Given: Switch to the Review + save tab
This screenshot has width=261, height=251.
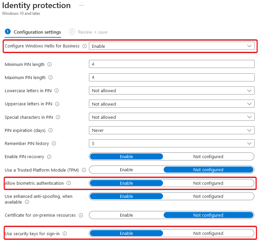Looking at the screenshot, I should 88,32.
